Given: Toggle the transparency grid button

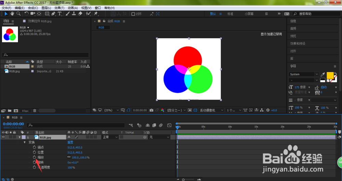Looking at the screenshot, I should [x=195, y=110].
